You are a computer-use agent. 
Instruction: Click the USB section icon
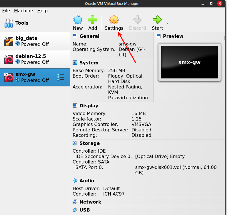tap(75, 210)
